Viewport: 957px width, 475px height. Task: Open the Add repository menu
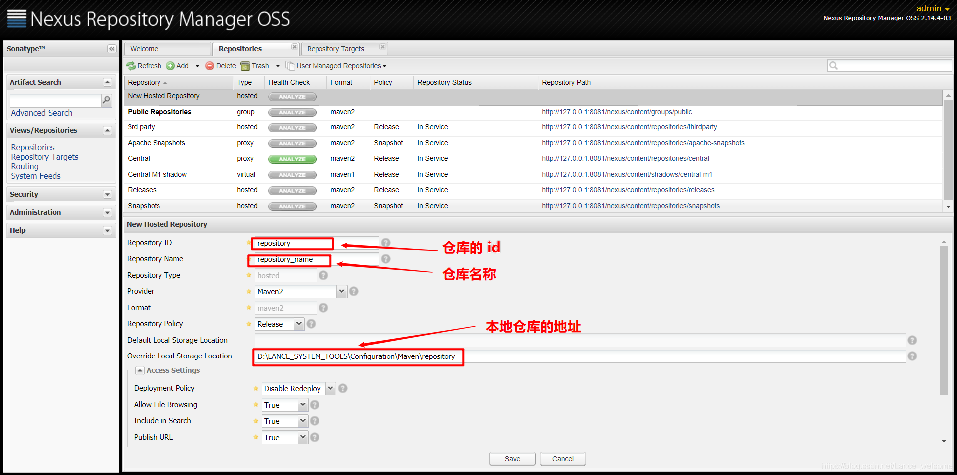click(183, 66)
